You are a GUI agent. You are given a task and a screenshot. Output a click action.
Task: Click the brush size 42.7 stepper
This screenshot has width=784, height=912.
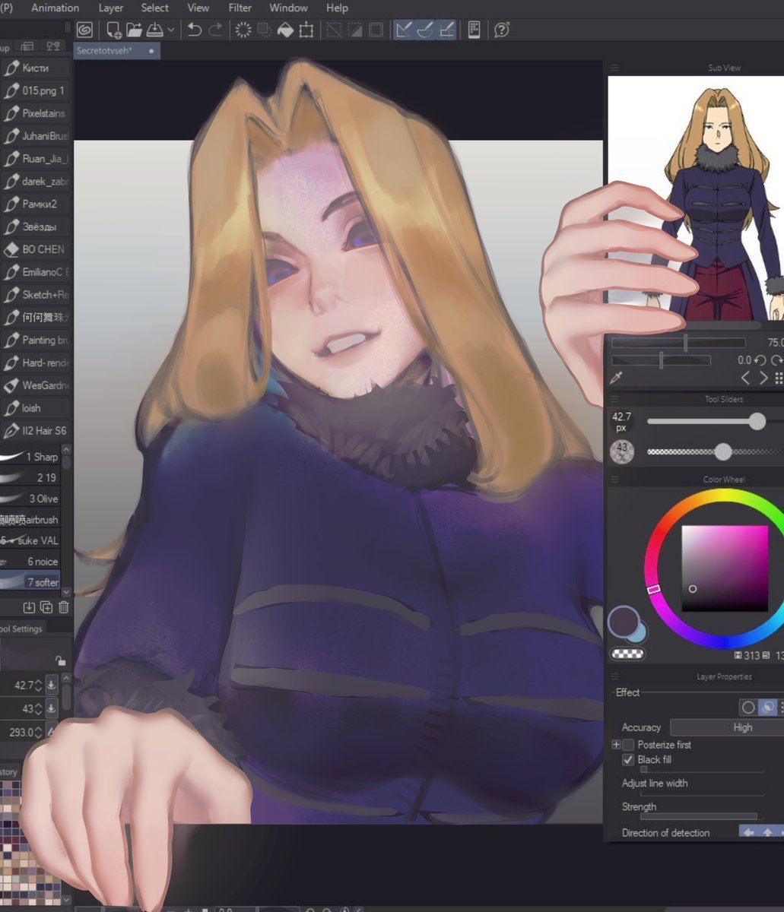(39, 686)
